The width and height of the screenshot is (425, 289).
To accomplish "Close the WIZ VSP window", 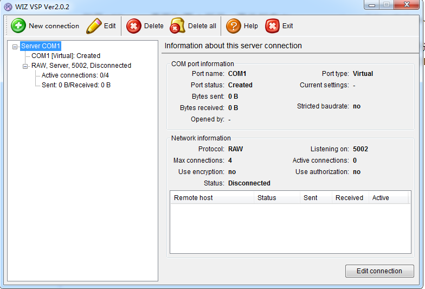I will [x=407, y=4].
